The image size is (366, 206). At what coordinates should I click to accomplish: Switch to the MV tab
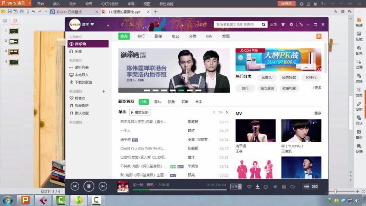click(x=209, y=36)
